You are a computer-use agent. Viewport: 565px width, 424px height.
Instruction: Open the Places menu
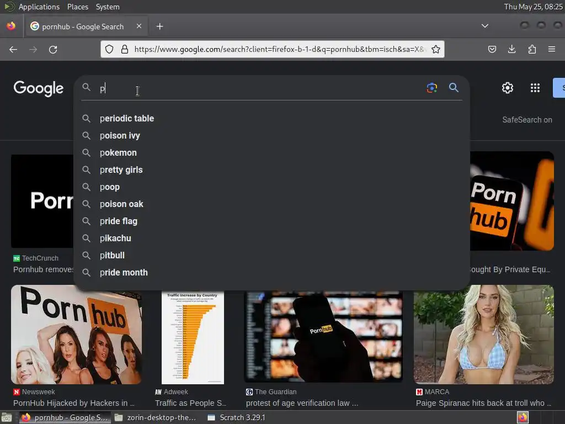point(78,7)
